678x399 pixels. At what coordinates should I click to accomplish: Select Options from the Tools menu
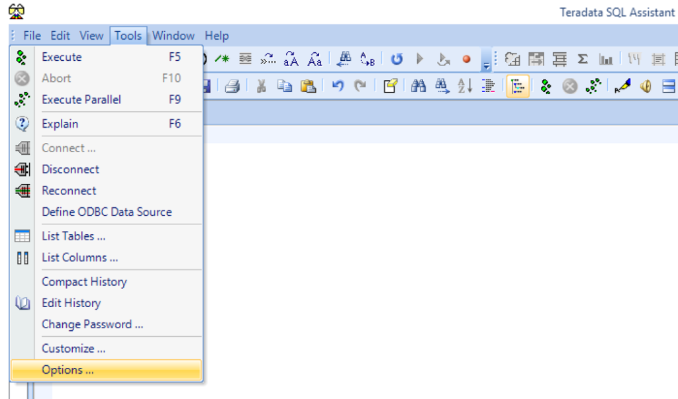71,370
